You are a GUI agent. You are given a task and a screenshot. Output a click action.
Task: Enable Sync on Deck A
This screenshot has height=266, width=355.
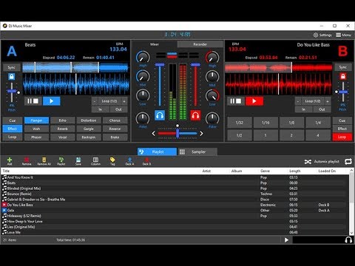[x=12, y=67]
